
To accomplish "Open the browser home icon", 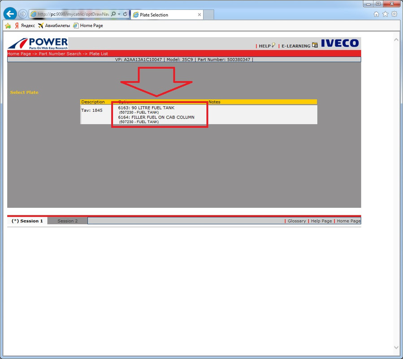I will tap(376, 14).
